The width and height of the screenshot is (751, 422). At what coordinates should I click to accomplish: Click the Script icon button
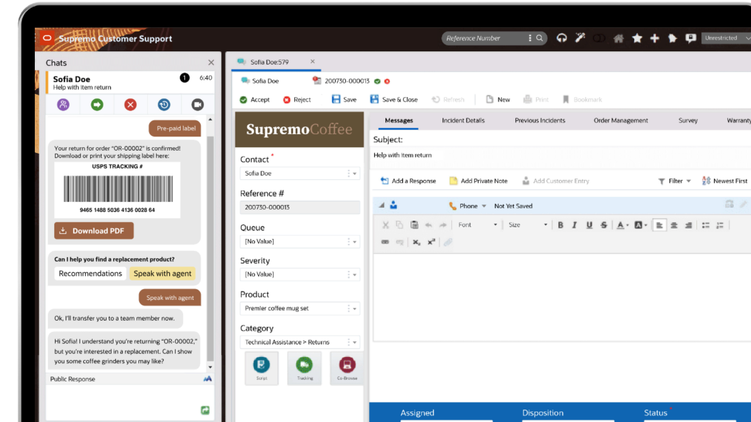pyautogui.click(x=261, y=368)
